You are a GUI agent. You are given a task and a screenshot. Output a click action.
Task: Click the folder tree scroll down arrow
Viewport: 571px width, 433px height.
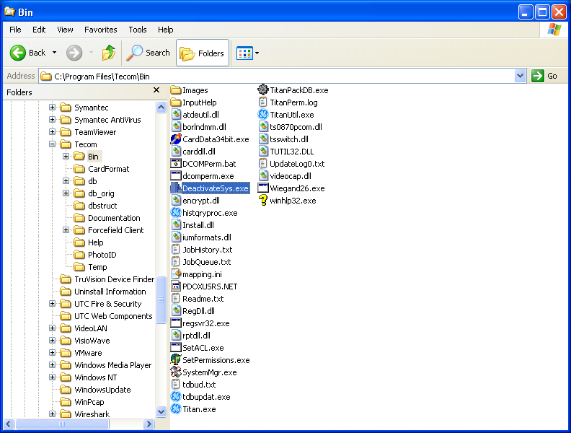pos(161,411)
